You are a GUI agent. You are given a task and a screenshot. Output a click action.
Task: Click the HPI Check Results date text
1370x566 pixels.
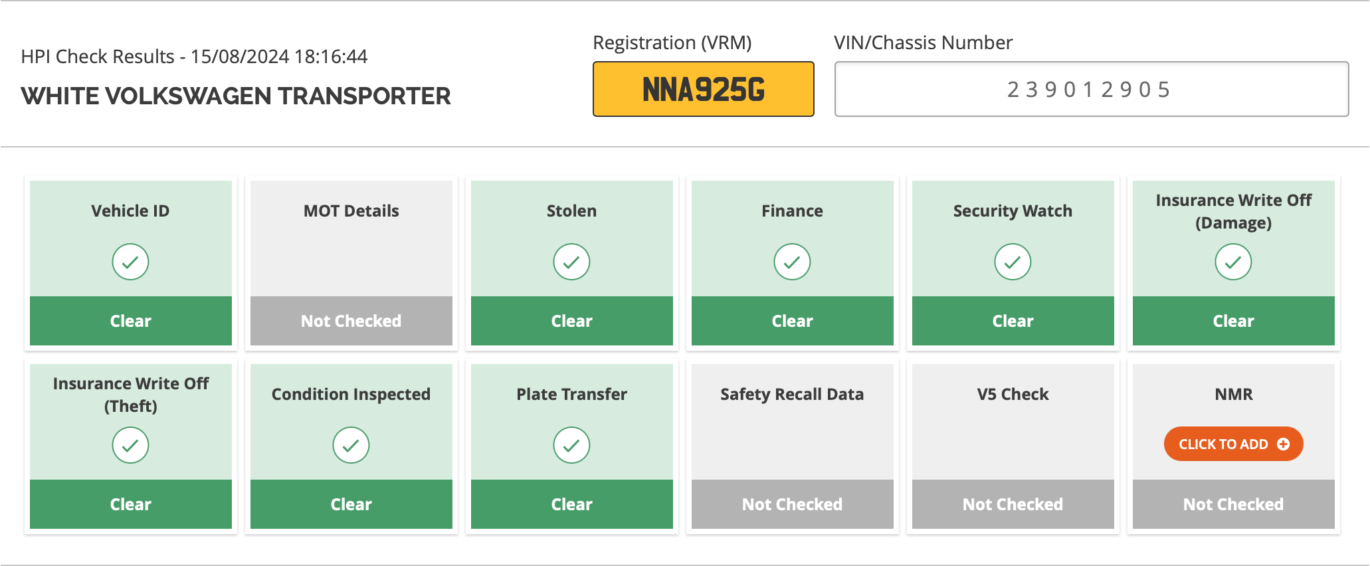(194, 56)
